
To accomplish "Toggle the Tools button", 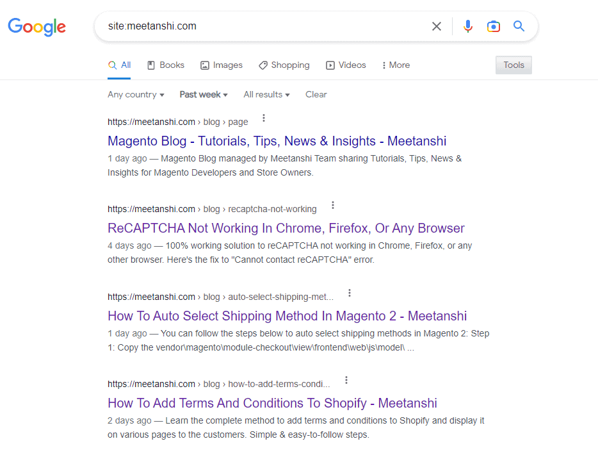I will click(x=513, y=65).
